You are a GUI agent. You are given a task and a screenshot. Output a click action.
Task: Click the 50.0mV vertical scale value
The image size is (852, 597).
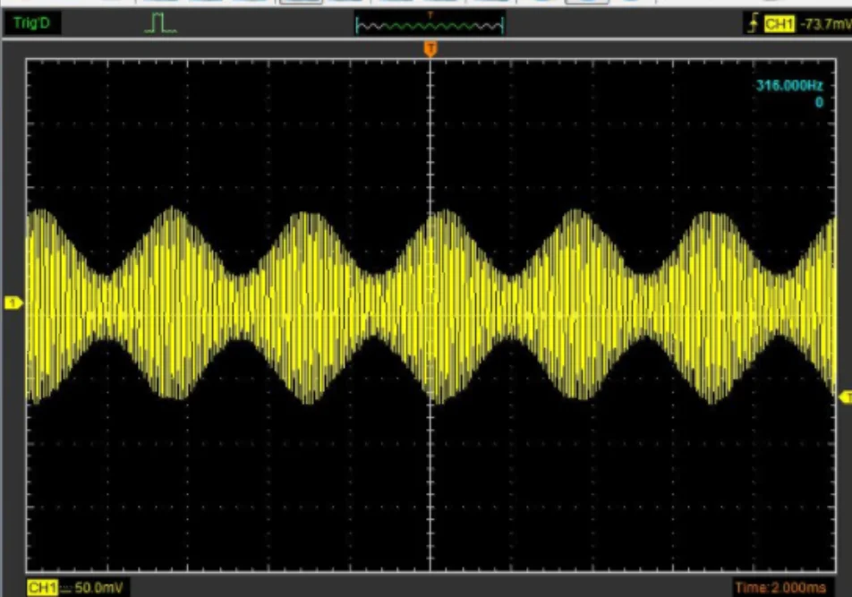point(98,587)
